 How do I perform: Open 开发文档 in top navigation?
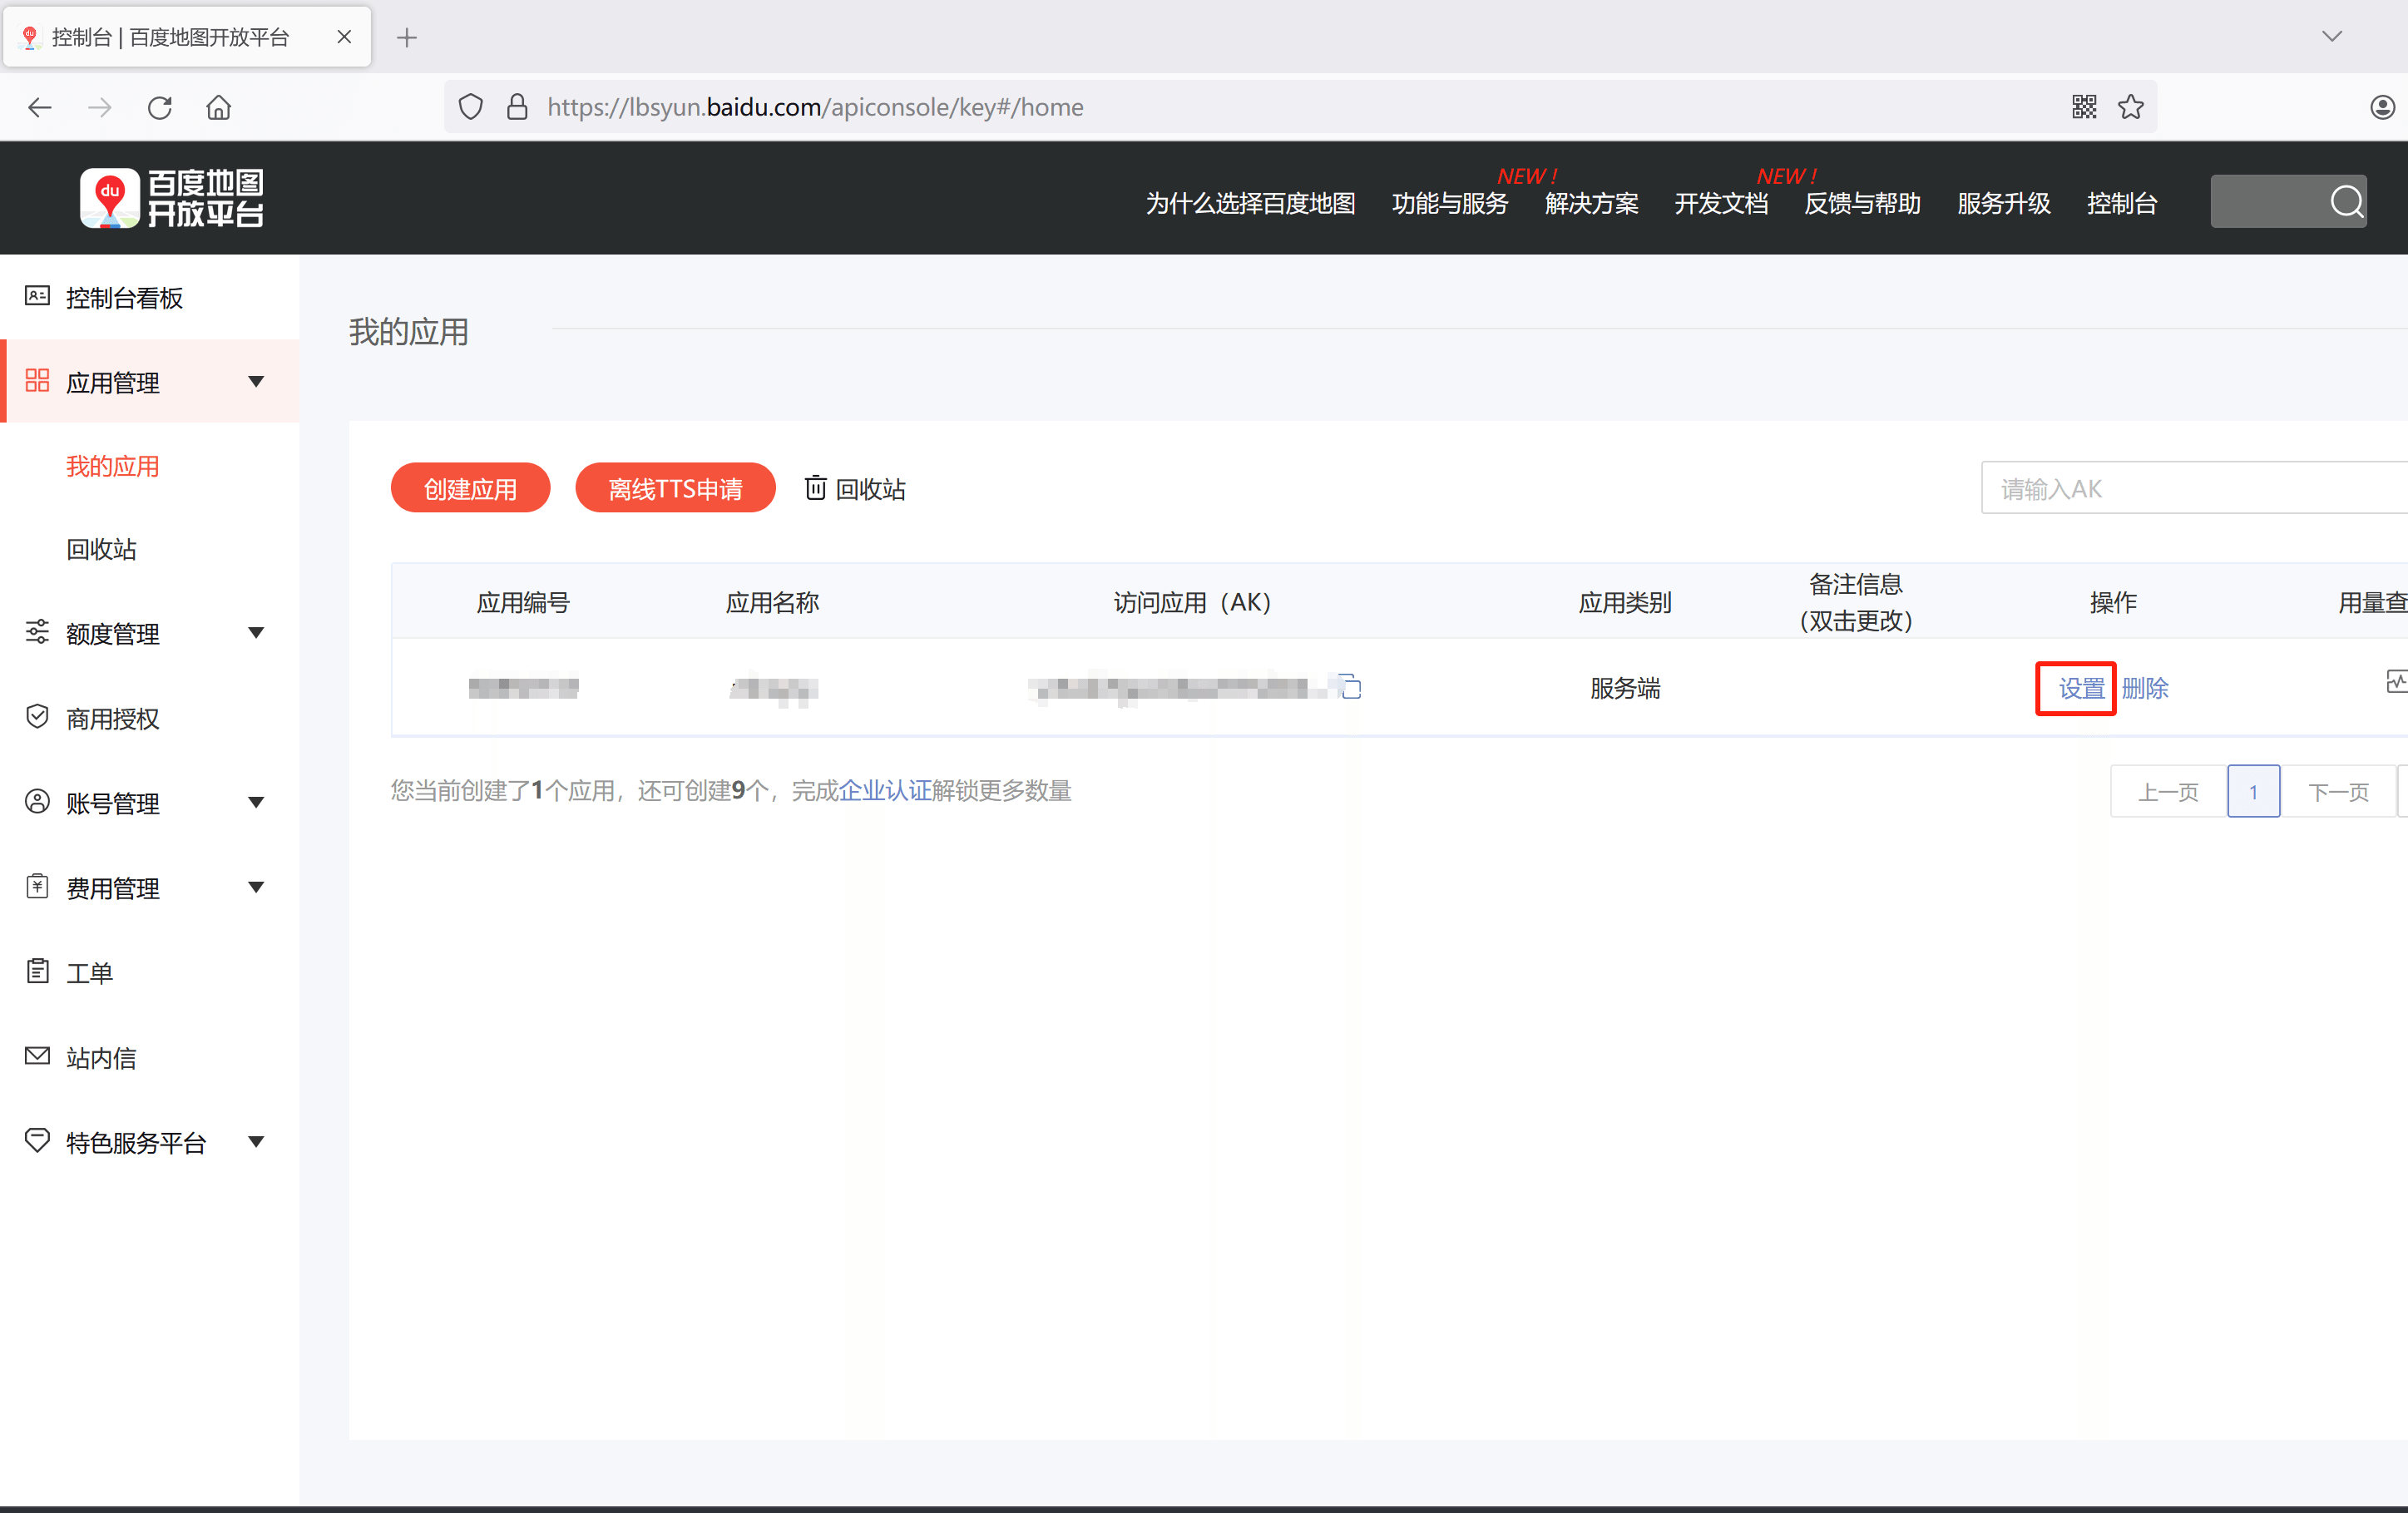[x=1721, y=204]
